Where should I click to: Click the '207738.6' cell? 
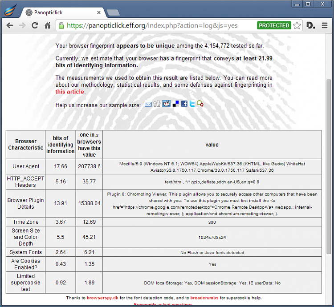pos(89,166)
